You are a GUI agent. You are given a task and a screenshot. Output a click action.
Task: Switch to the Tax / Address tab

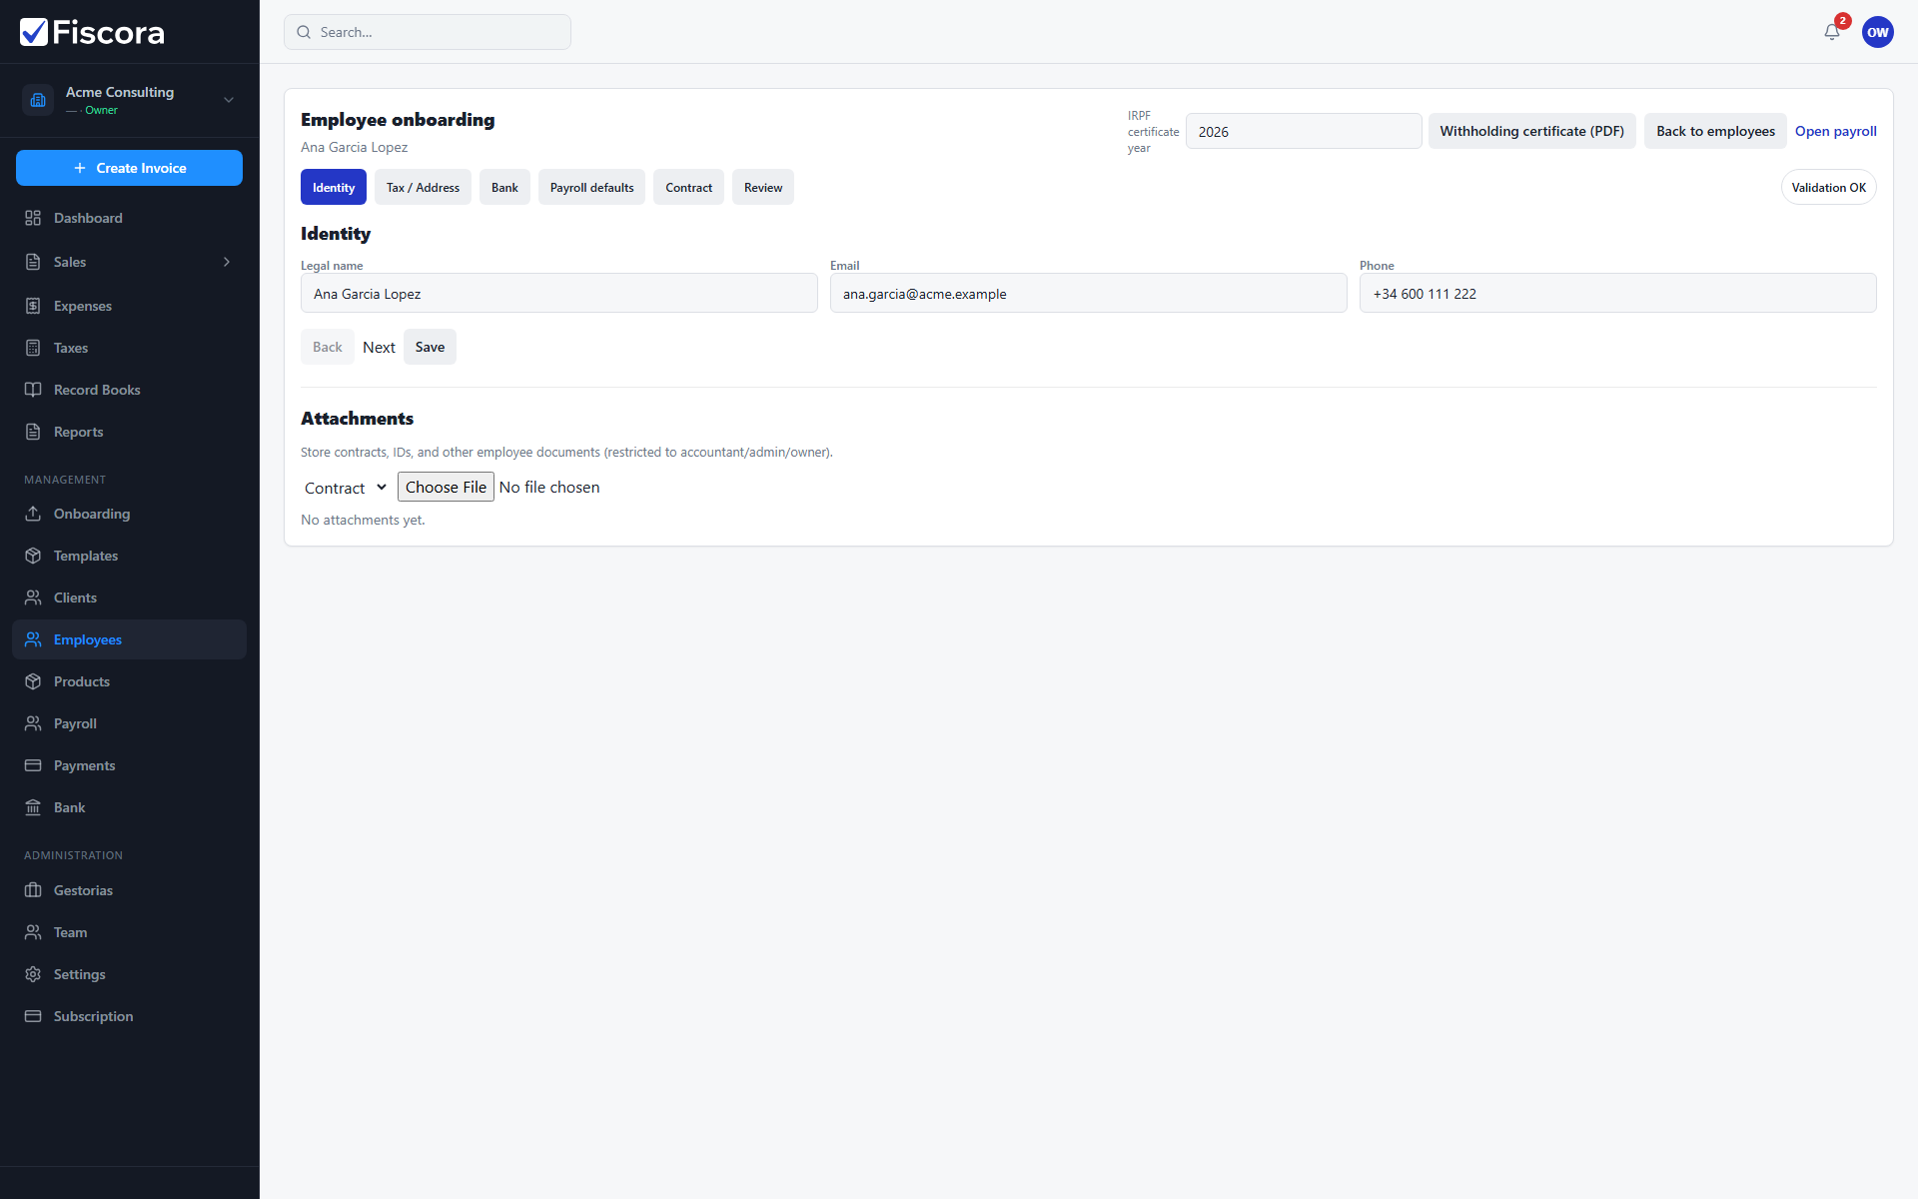click(423, 187)
